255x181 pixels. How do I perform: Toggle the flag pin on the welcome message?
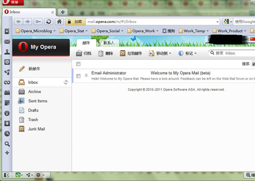point(86,75)
